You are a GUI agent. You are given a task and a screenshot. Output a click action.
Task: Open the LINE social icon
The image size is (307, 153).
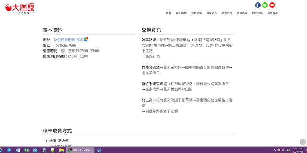[265, 5]
